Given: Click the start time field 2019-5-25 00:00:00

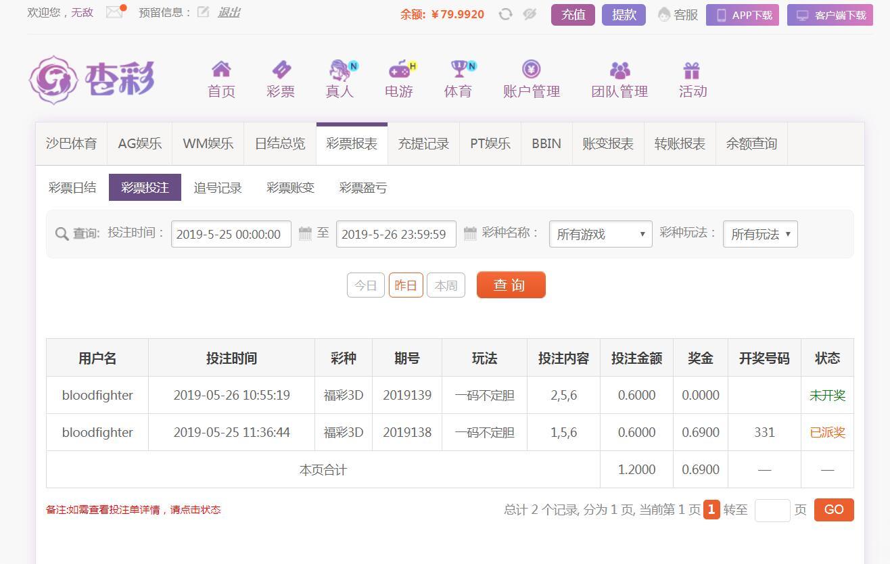Looking at the screenshot, I should click(x=231, y=234).
